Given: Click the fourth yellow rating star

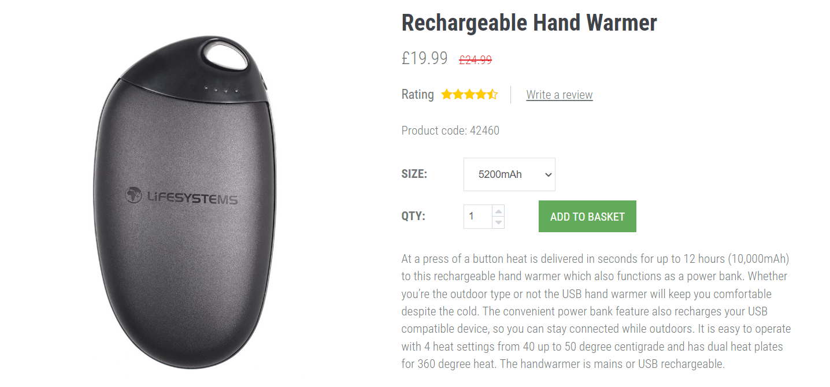Looking at the screenshot, I should click(x=481, y=94).
